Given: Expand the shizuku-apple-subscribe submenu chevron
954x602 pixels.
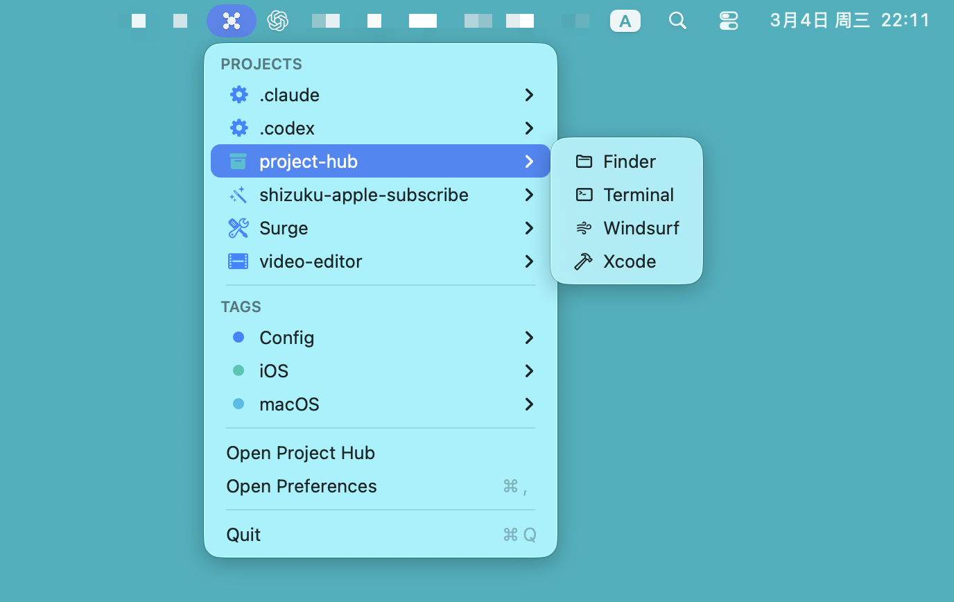Looking at the screenshot, I should (x=529, y=194).
